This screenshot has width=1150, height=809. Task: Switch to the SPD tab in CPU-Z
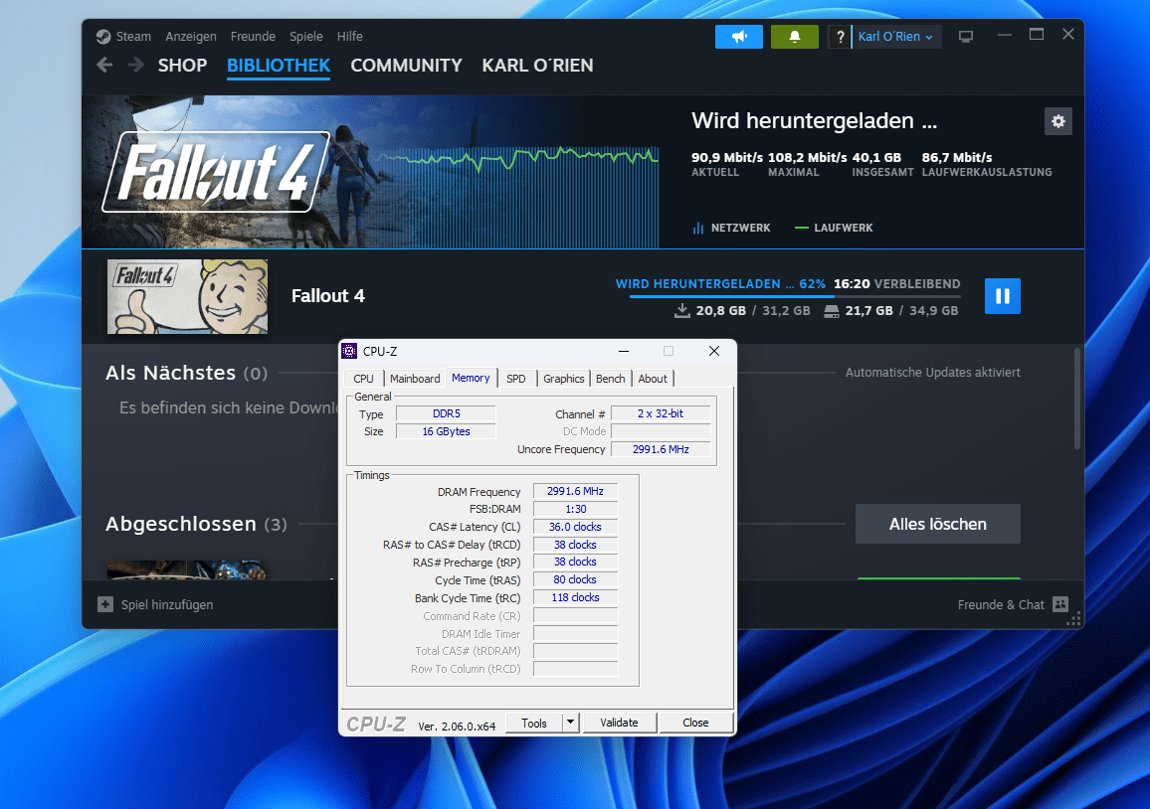pos(516,379)
